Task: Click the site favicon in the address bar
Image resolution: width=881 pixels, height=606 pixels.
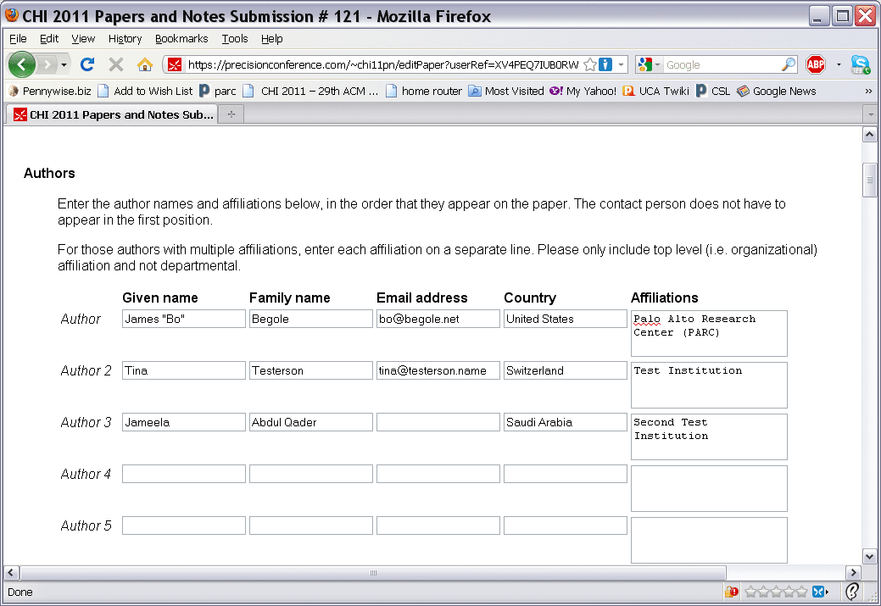Action: (x=175, y=65)
